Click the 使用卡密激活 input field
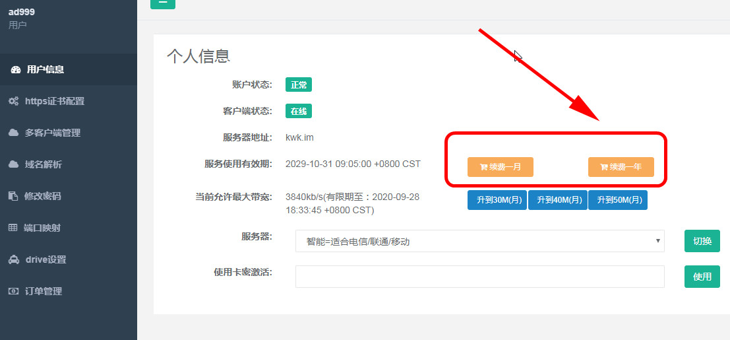Screen dimensions: 730x340 pos(479,277)
